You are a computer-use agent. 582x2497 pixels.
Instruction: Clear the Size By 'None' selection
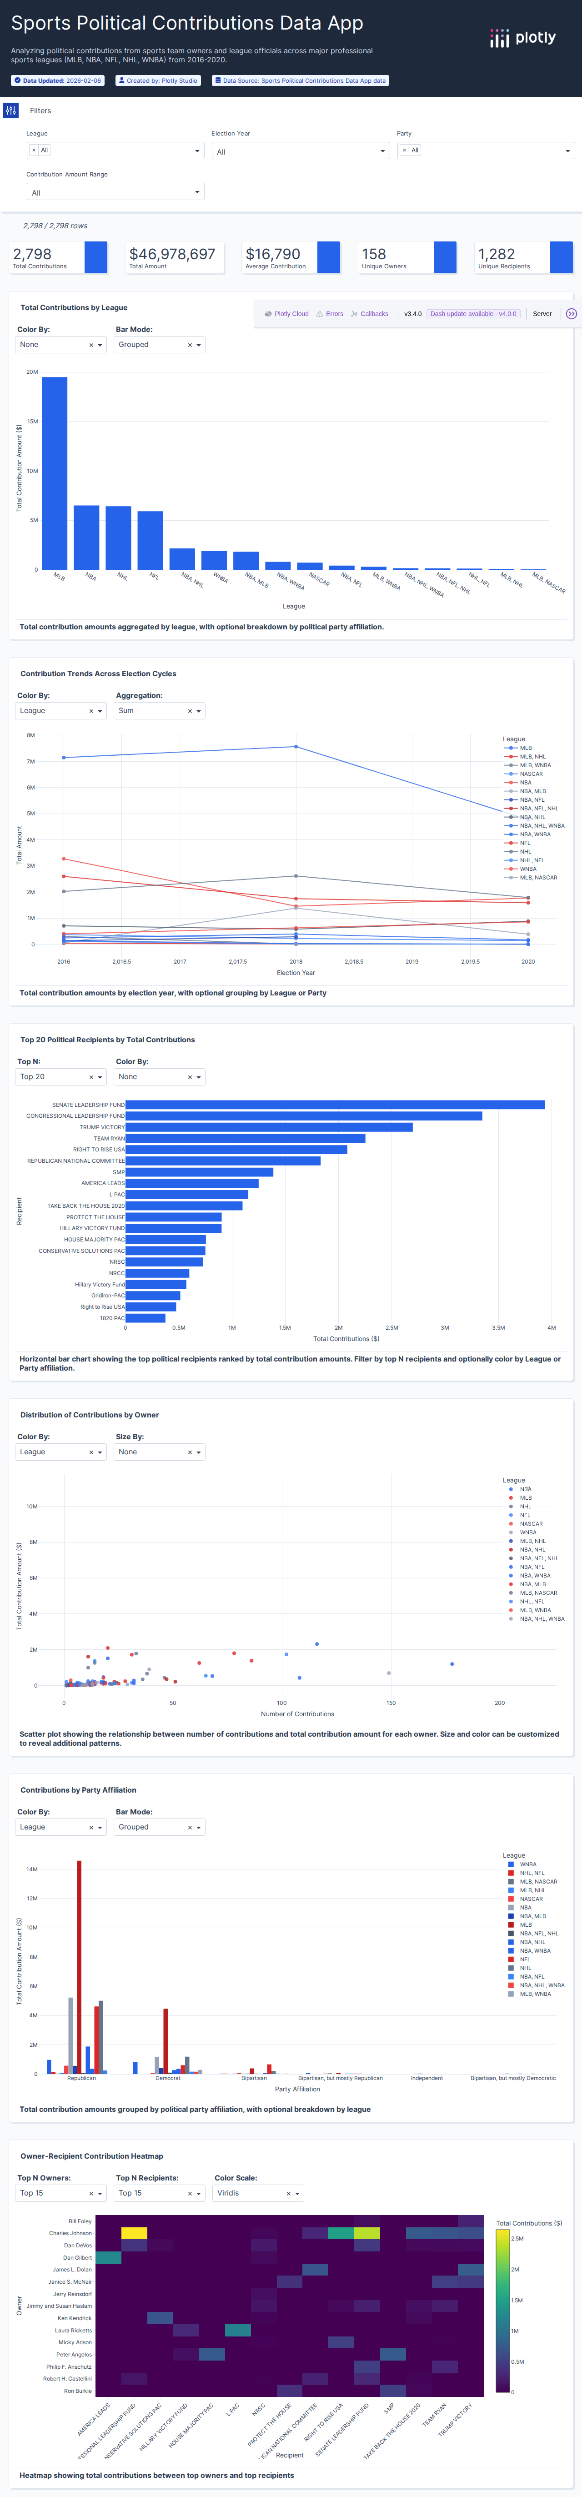tap(189, 1453)
